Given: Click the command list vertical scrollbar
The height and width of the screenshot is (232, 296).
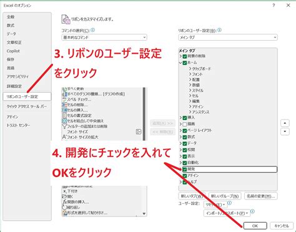Looking at the screenshot, I should pos(144,114).
